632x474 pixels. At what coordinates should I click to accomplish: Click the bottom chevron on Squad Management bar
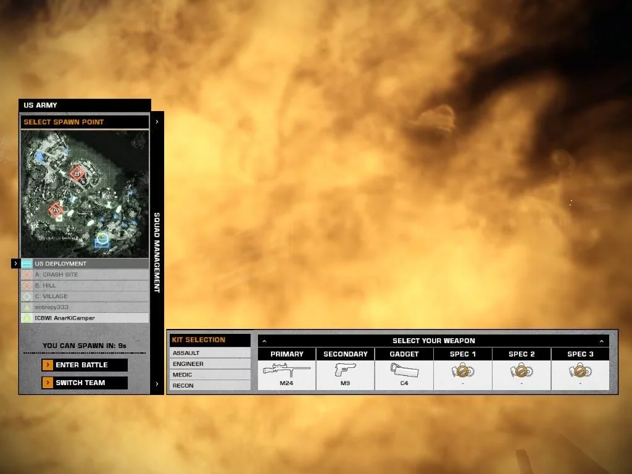[x=157, y=384]
